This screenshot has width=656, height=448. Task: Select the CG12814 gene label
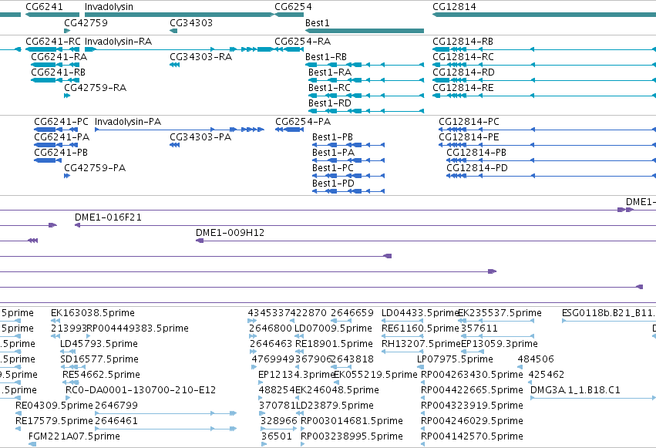(454, 7)
